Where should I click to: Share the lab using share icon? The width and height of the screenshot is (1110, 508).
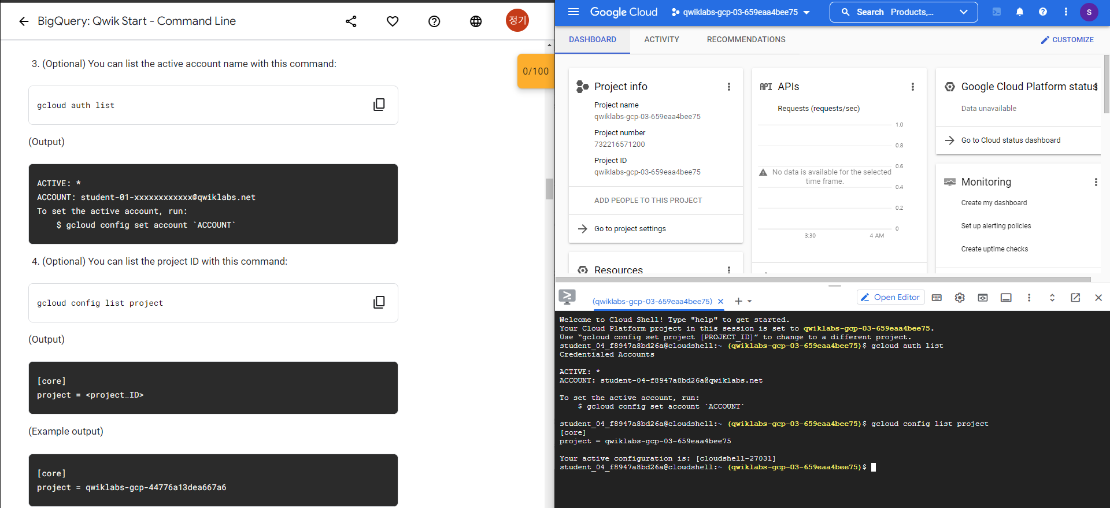tap(351, 21)
